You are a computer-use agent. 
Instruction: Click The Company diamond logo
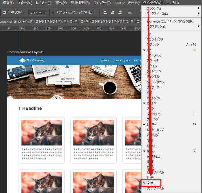click(22, 60)
